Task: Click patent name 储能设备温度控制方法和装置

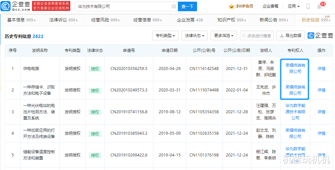Action: point(39,155)
